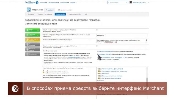Uncheck the Russian version description checkbox

97,30
